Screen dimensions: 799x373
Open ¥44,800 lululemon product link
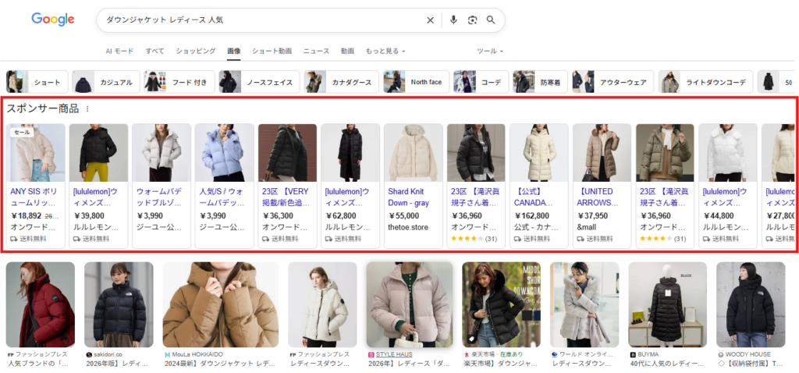726,197
